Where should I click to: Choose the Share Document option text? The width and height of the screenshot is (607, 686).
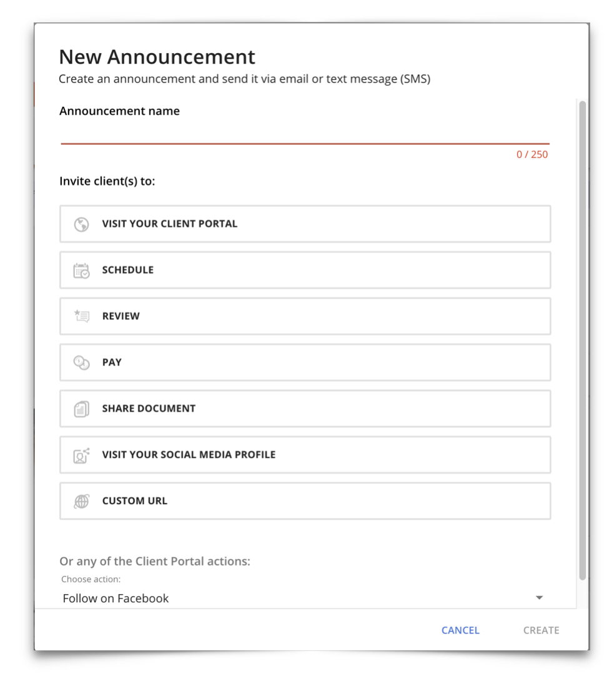pyautogui.click(x=149, y=409)
